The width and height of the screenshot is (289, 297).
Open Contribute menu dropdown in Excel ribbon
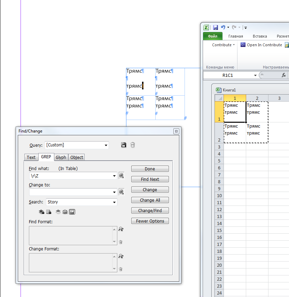tap(224, 45)
